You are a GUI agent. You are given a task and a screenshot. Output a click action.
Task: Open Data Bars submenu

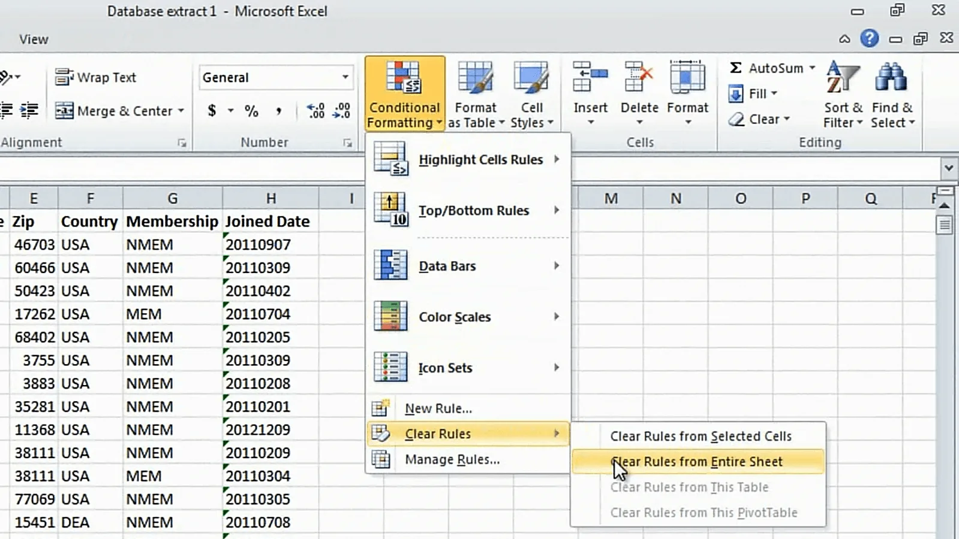pos(468,266)
